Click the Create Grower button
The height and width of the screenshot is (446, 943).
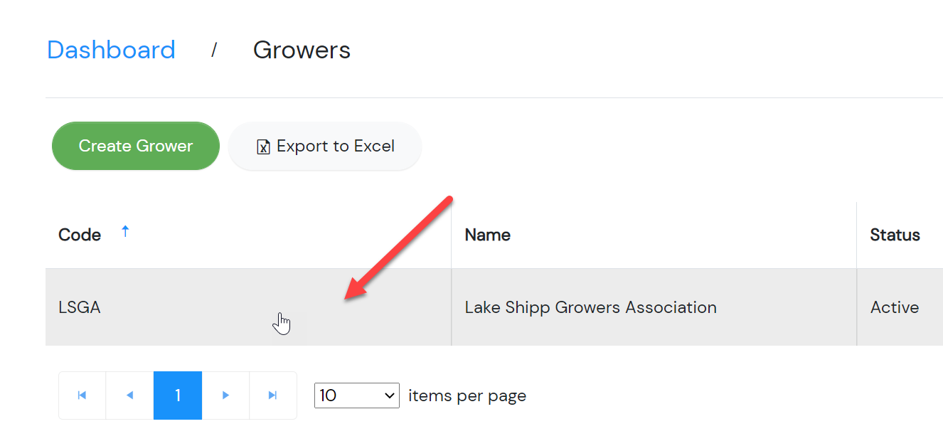coord(136,146)
